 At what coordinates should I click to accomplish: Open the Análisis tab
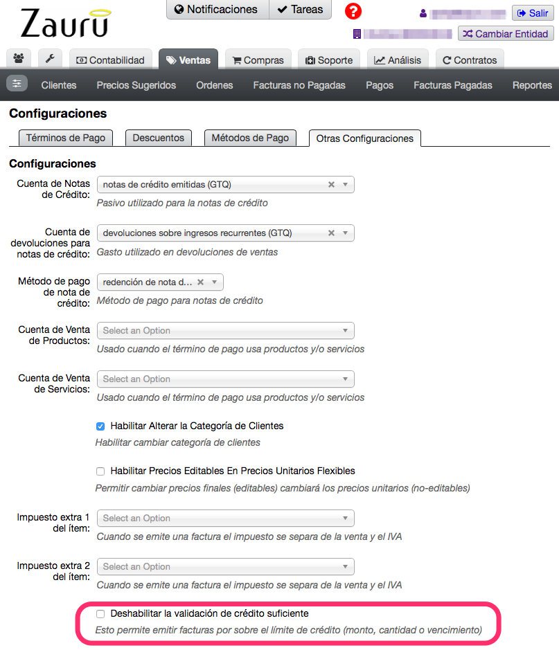[398, 60]
